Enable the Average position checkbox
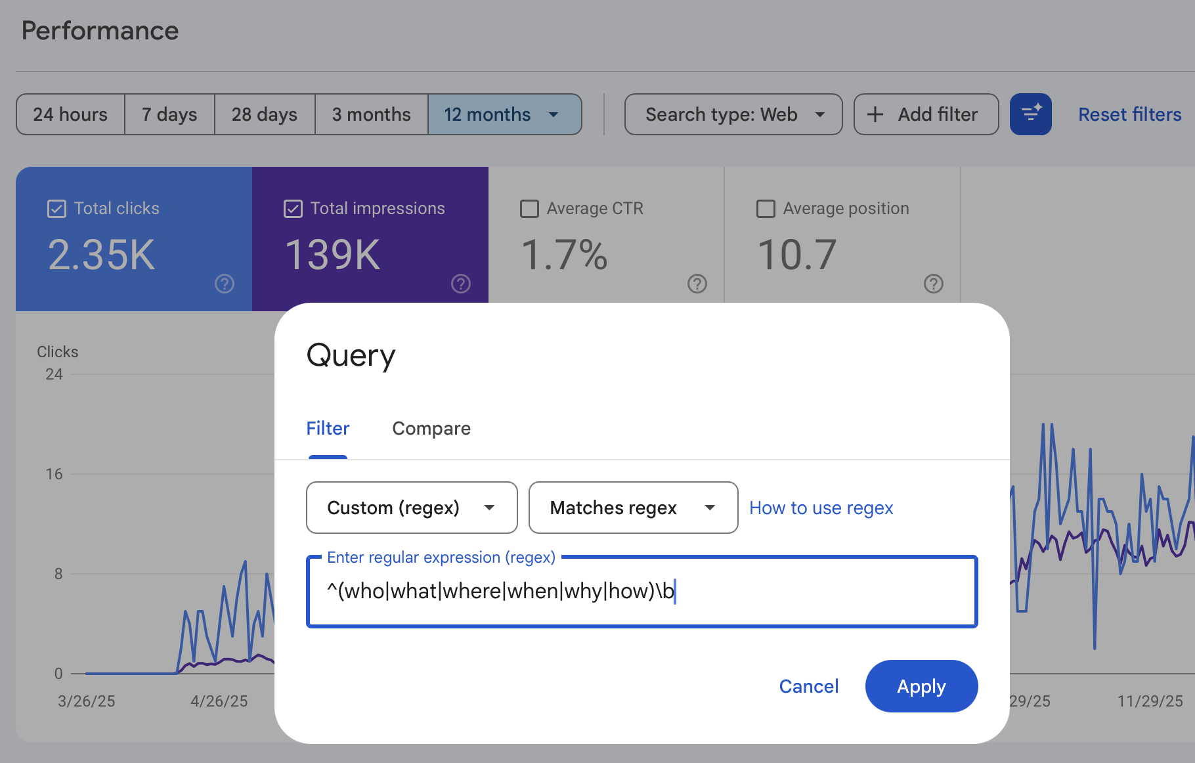 [x=766, y=209]
